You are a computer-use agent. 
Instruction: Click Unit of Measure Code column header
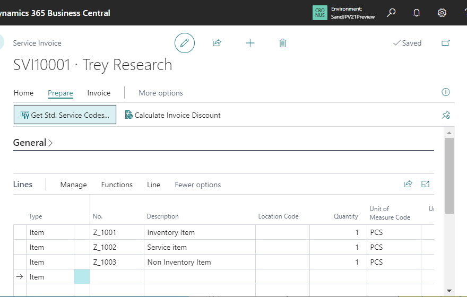pos(390,213)
